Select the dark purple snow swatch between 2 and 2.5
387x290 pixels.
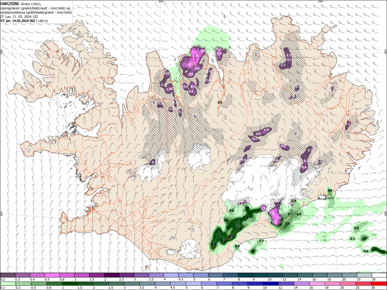(x=112, y=275)
